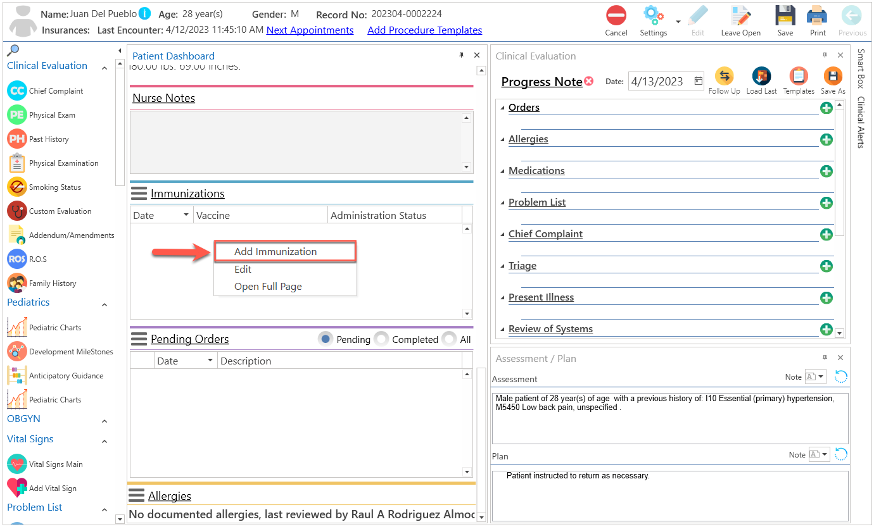Select the All radio button
The height and width of the screenshot is (529, 874).
click(449, 339)
